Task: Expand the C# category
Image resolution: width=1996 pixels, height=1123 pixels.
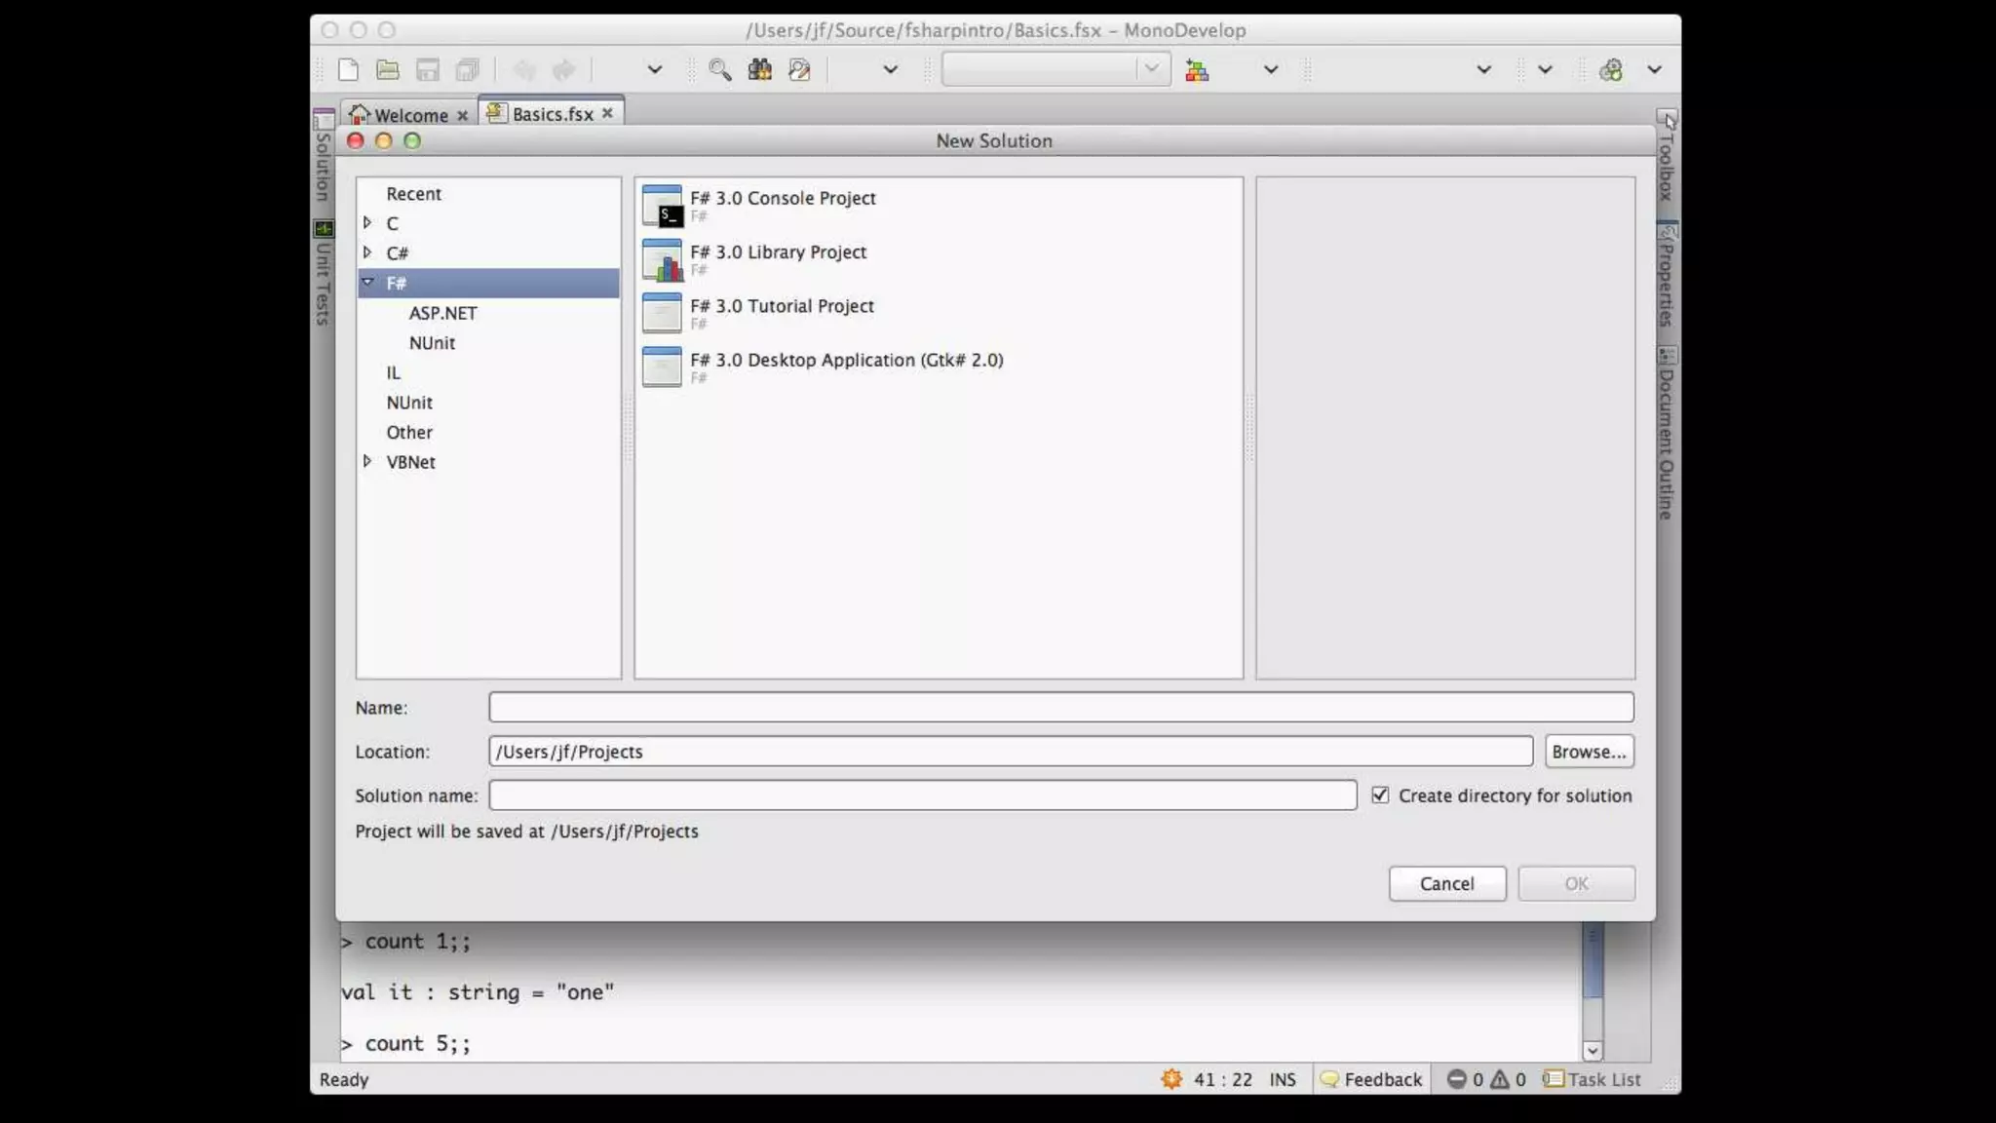Action: [367, 252]
